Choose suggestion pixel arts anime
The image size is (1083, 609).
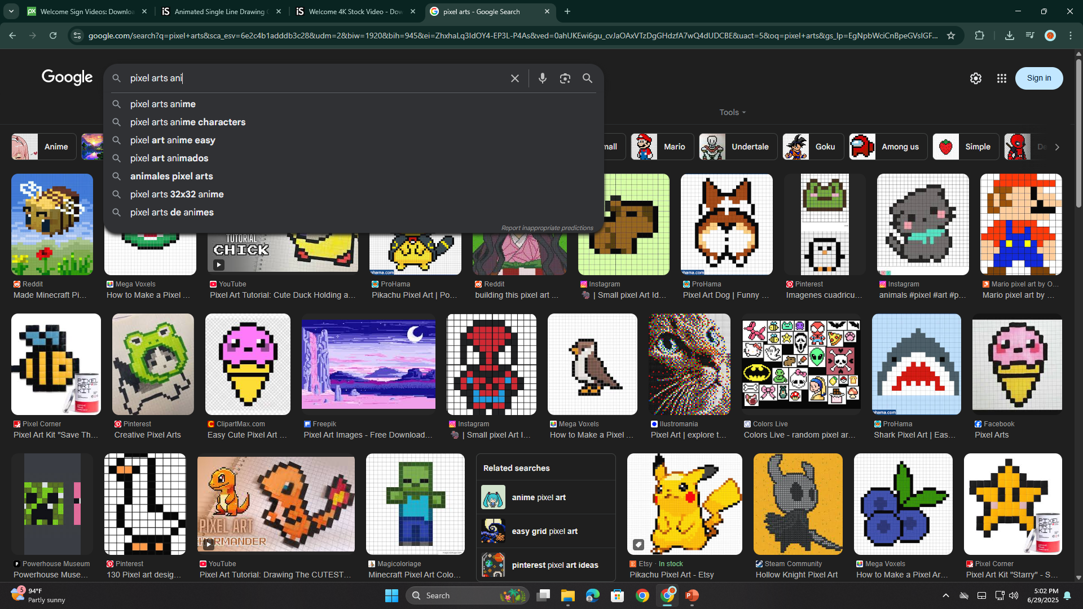tap(354, 104)
